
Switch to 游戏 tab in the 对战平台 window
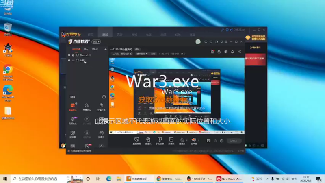coord(105,35)
